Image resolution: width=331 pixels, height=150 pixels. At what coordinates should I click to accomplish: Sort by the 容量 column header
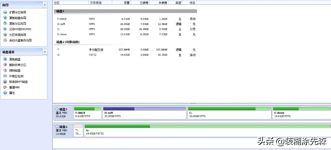[121, 3]
